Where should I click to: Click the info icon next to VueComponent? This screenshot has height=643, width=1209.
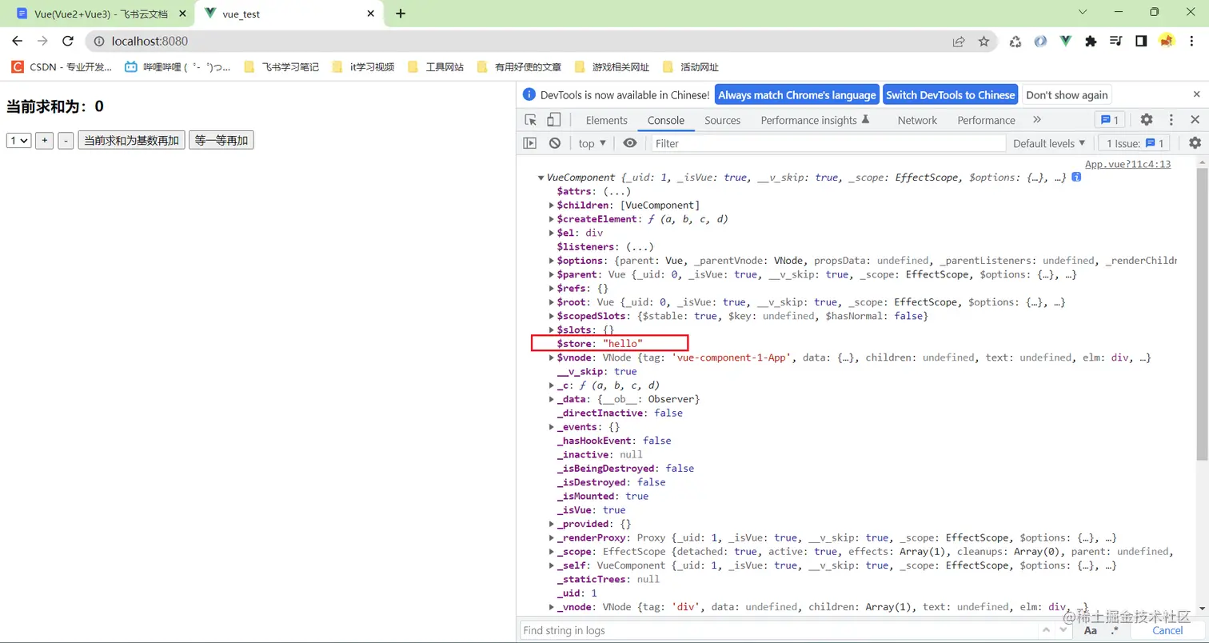[x=1076, y=177]
